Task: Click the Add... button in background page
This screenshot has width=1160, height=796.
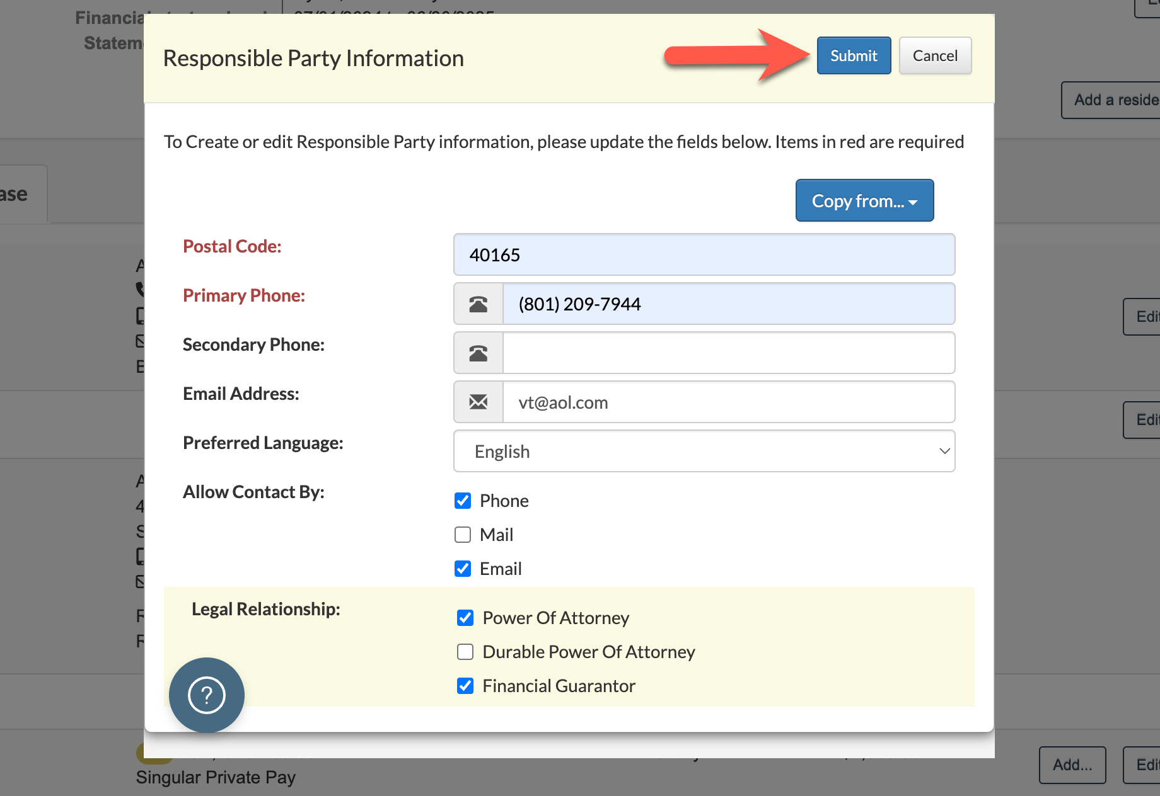Action: pos(1072,765)
